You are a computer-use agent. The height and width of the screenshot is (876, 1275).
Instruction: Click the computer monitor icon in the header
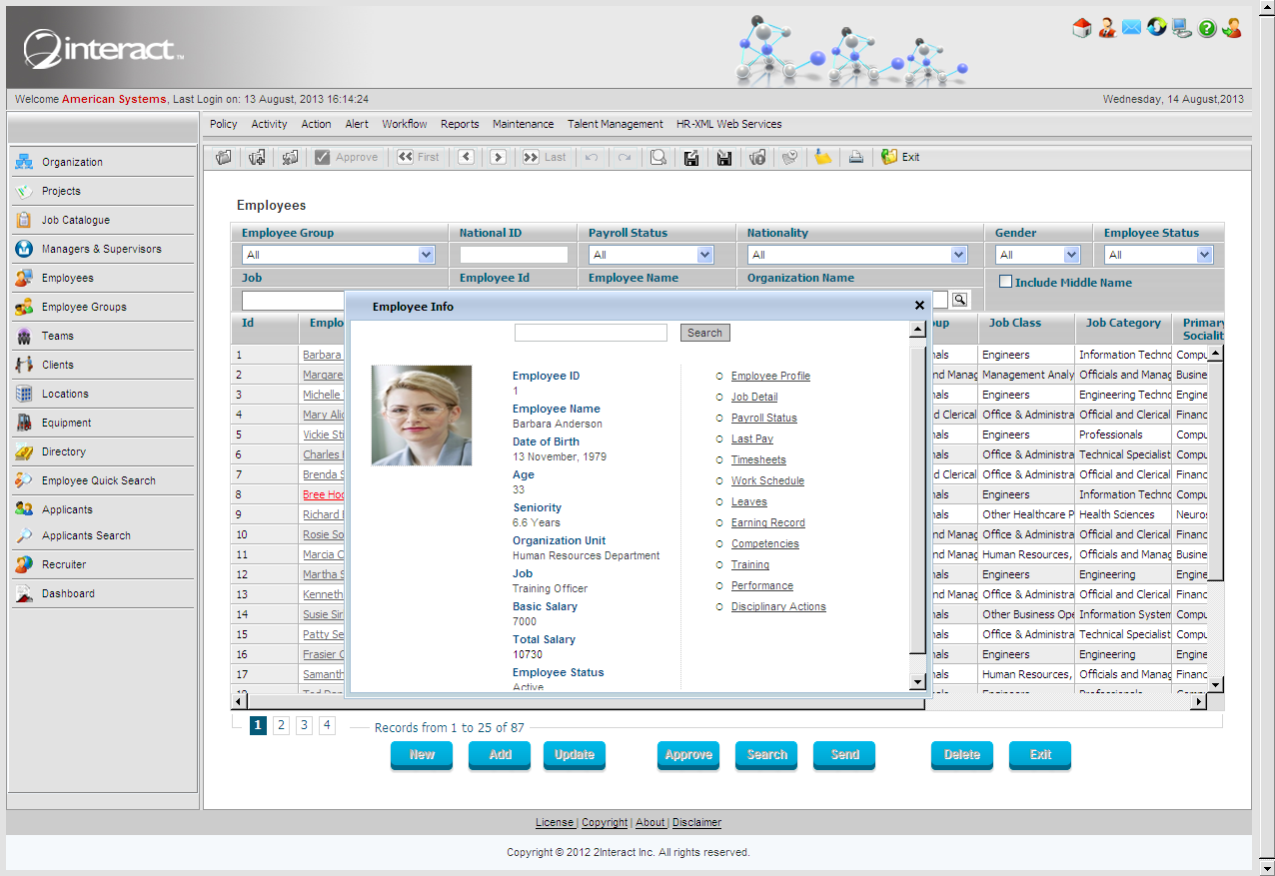1181,28
